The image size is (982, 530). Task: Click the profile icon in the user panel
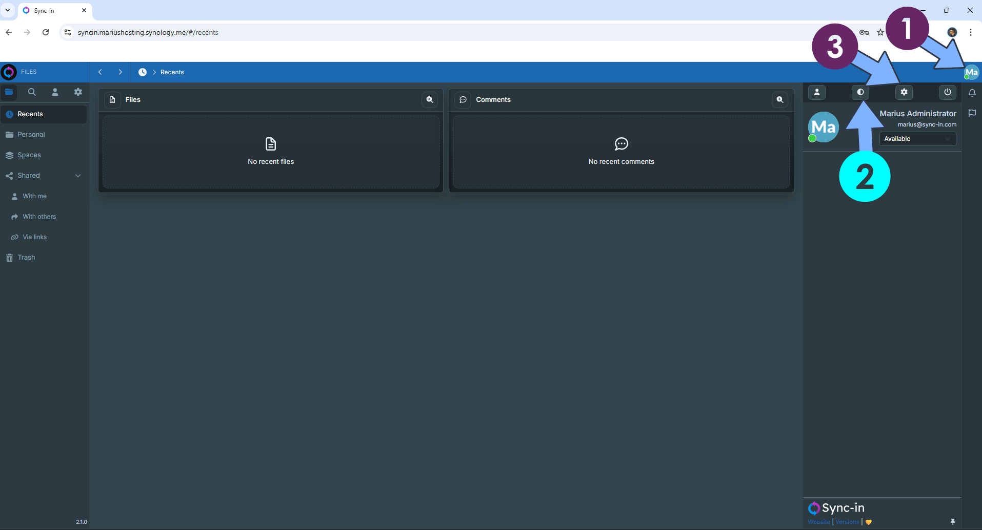[x=817, y=93]
